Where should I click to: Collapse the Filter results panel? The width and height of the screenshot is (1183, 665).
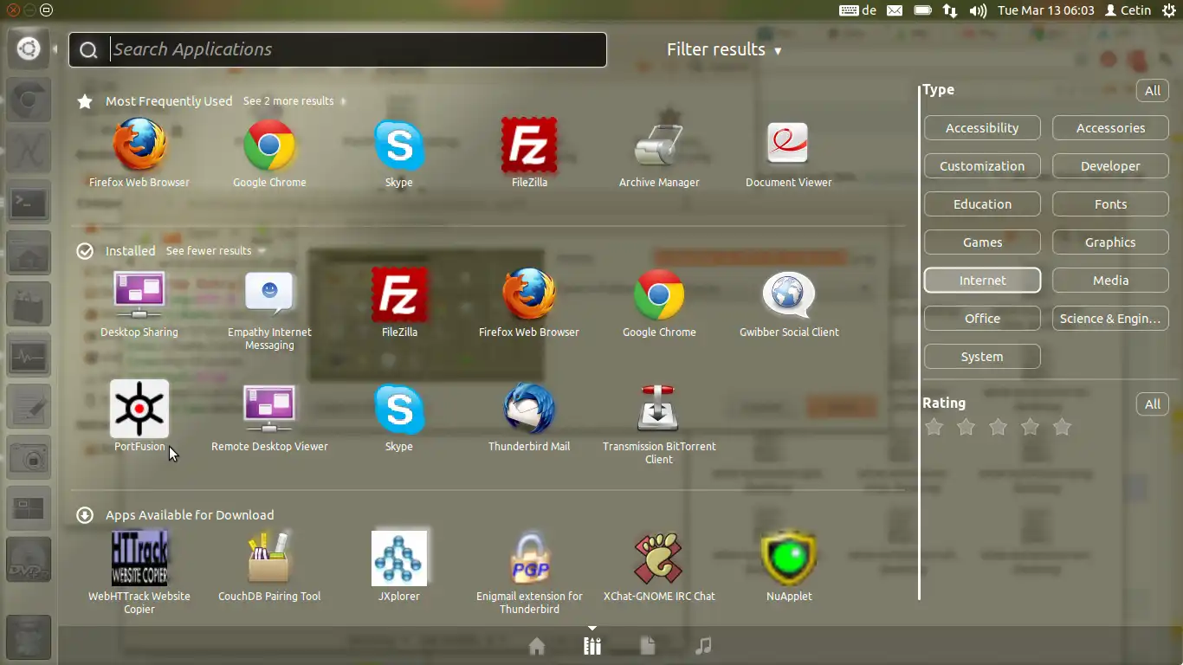[x=724, y=49]
